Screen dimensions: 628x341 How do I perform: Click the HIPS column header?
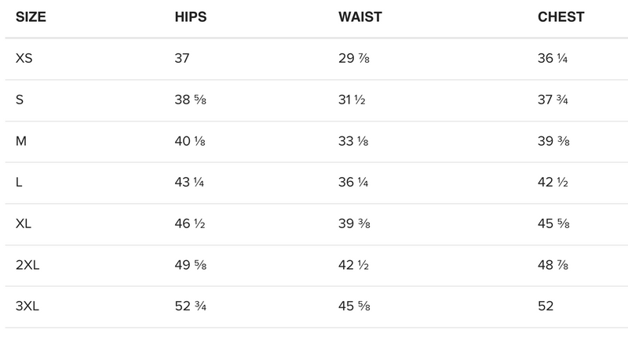192,17
